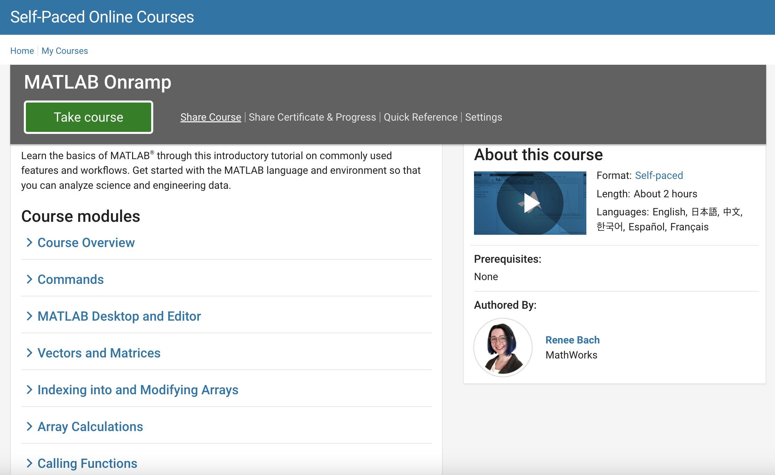The width and height of the screenshot is (775, 475).
Task: Click the "MathWorks" author affiliation text
Action: click(x=571, y=355)
